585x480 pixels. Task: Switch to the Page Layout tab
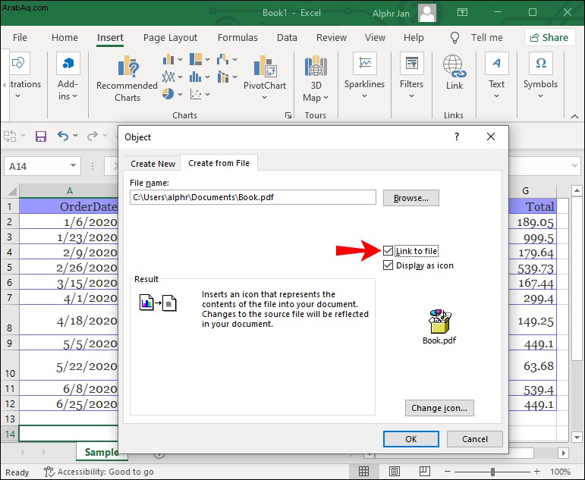click(170, 38)
